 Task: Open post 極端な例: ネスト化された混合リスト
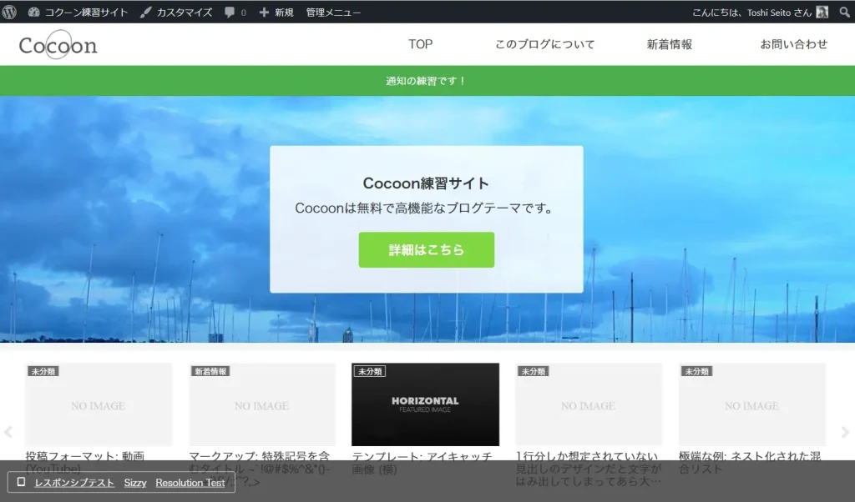point(750,462)
